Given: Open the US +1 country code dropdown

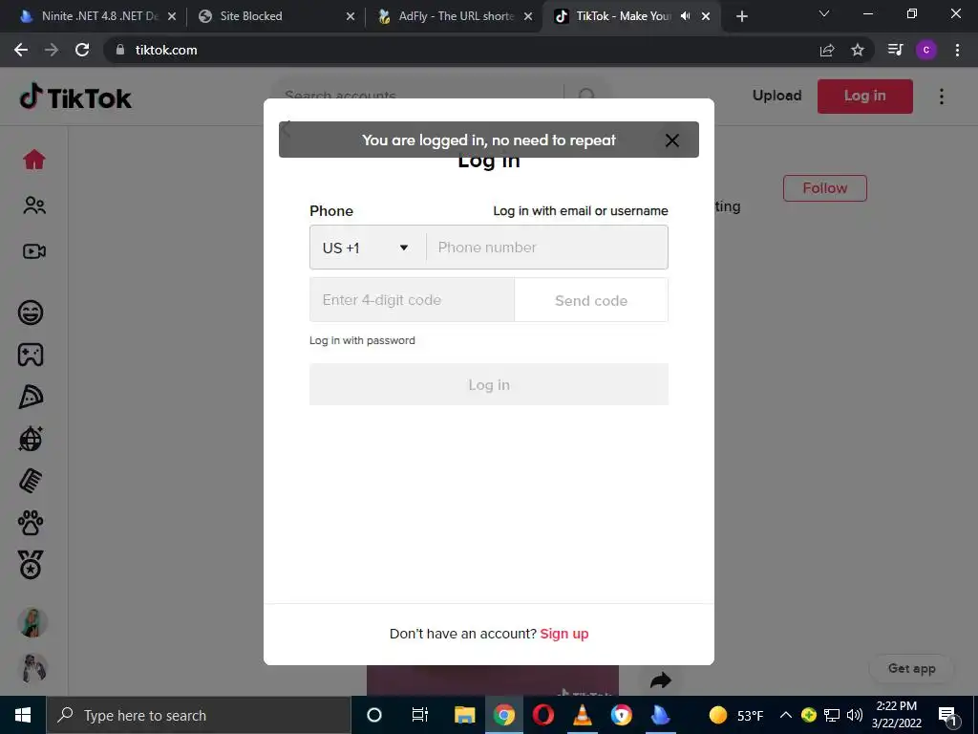Looking at the screenshot, I should tap(368, 248).
